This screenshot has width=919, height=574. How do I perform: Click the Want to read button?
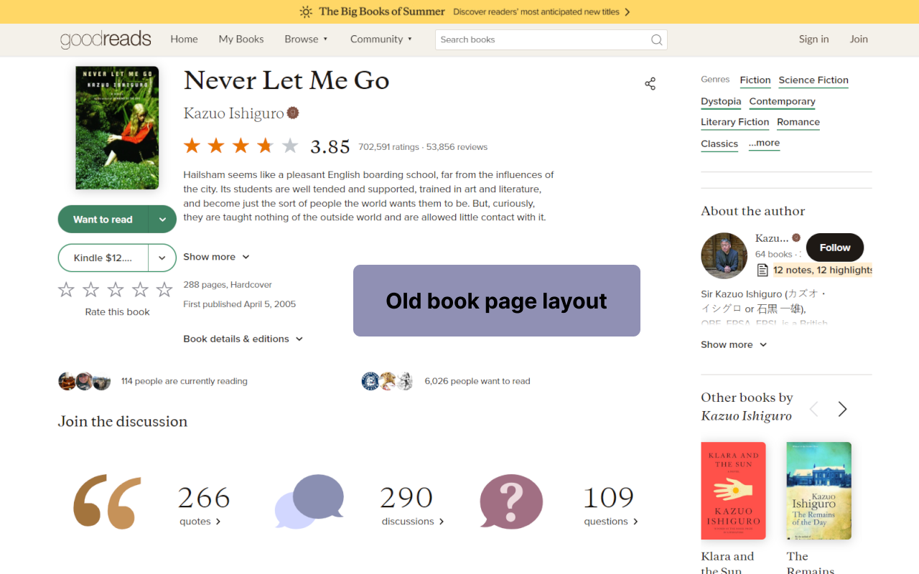pos(103,220)
